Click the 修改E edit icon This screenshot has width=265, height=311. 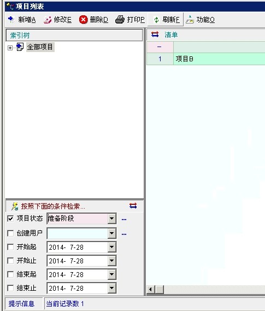(48, 20)
